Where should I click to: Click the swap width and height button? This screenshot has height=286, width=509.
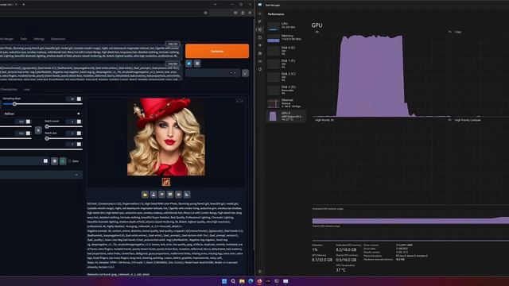coord(38,130)
